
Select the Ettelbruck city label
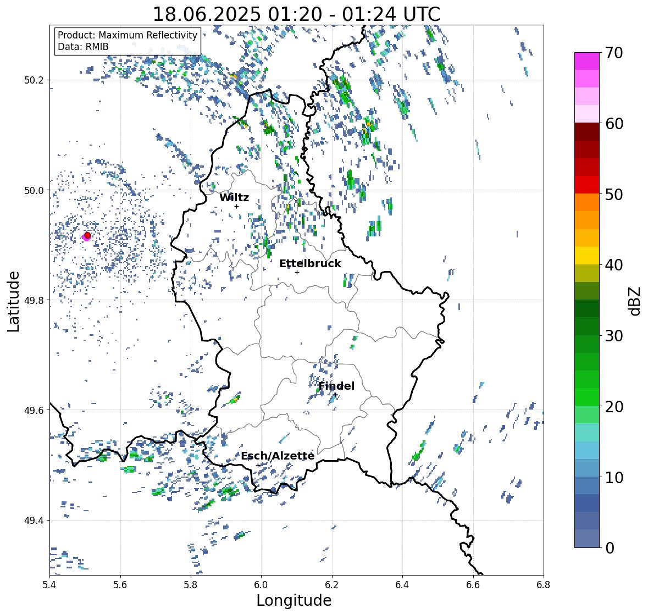click(310, 264)
